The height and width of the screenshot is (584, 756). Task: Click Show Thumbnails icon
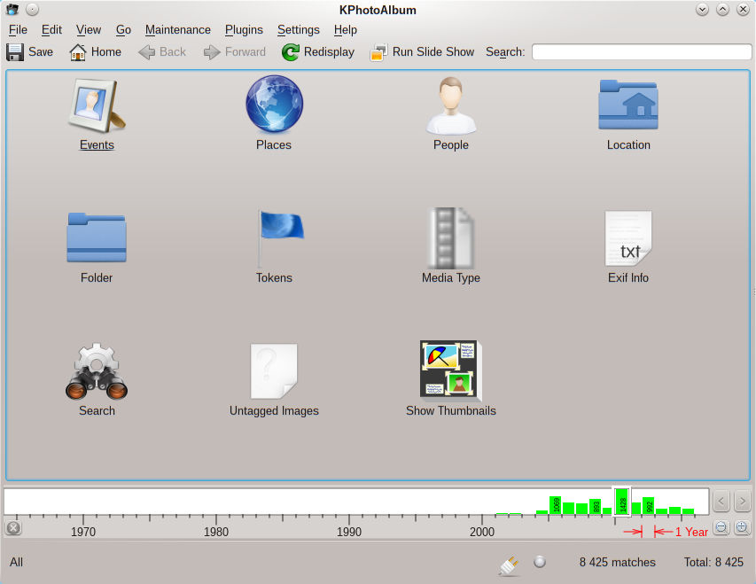[x=451, y=380]
